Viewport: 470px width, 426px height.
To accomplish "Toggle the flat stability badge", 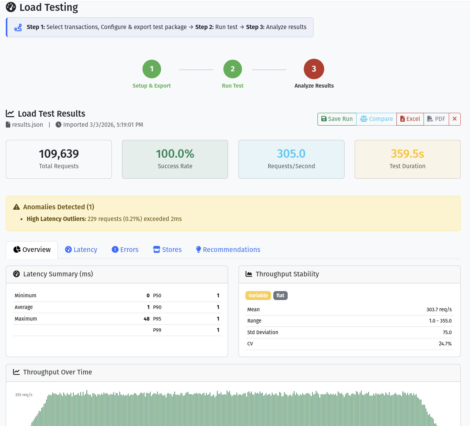I will click(x=280, y=295).
